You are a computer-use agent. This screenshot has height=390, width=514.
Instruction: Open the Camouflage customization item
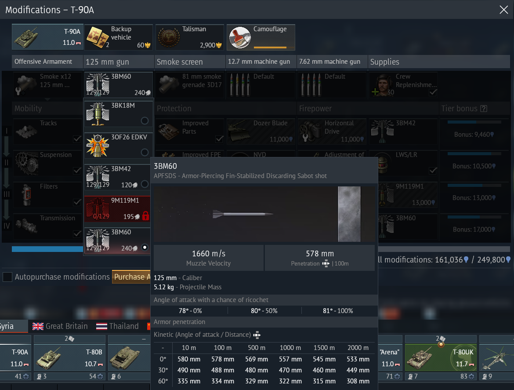coord(261,37)
